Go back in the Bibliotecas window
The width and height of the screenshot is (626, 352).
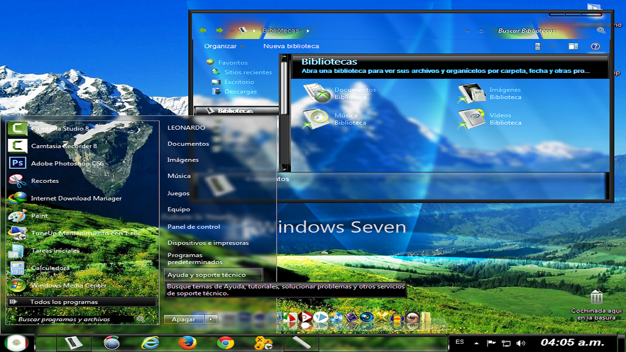[x=203, y=30]
